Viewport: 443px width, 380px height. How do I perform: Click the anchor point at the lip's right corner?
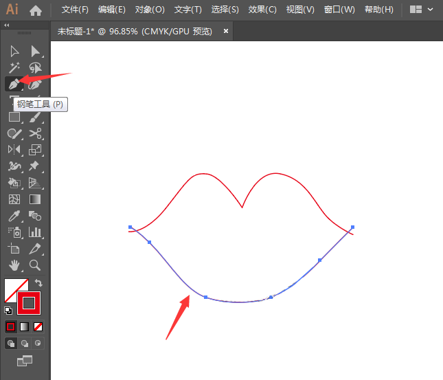point(352,227)
